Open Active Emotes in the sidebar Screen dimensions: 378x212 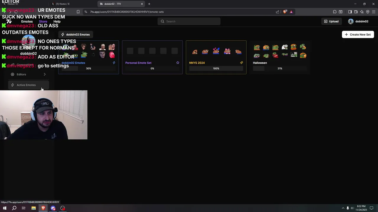pos(28,85)
